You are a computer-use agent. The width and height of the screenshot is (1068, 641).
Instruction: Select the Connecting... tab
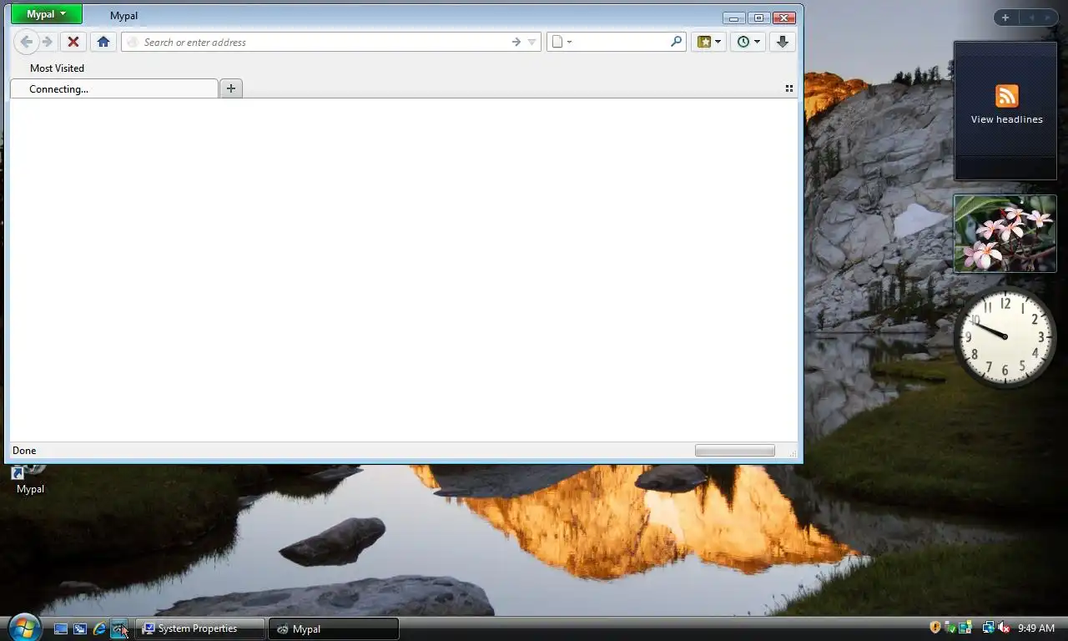[x=113, y=88]
